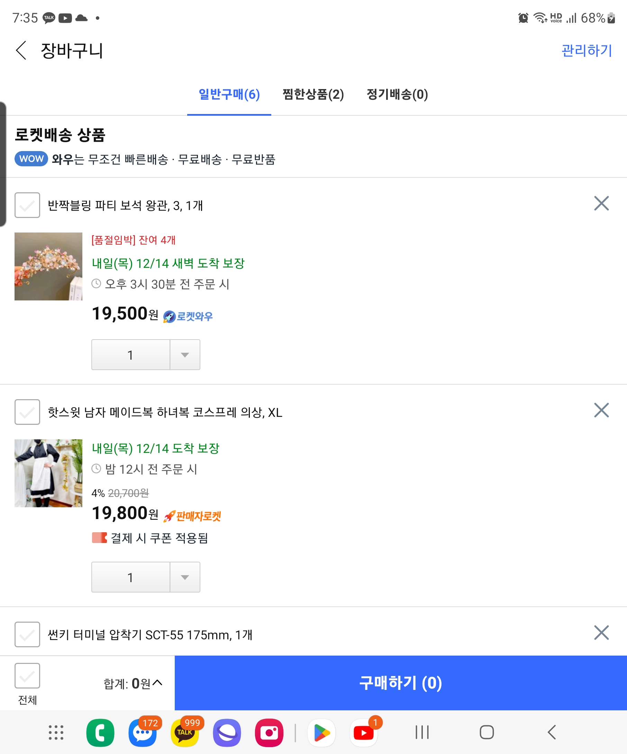
Task: Remove the 반짝블링 왕관 item with X
Action: point(601,203)
